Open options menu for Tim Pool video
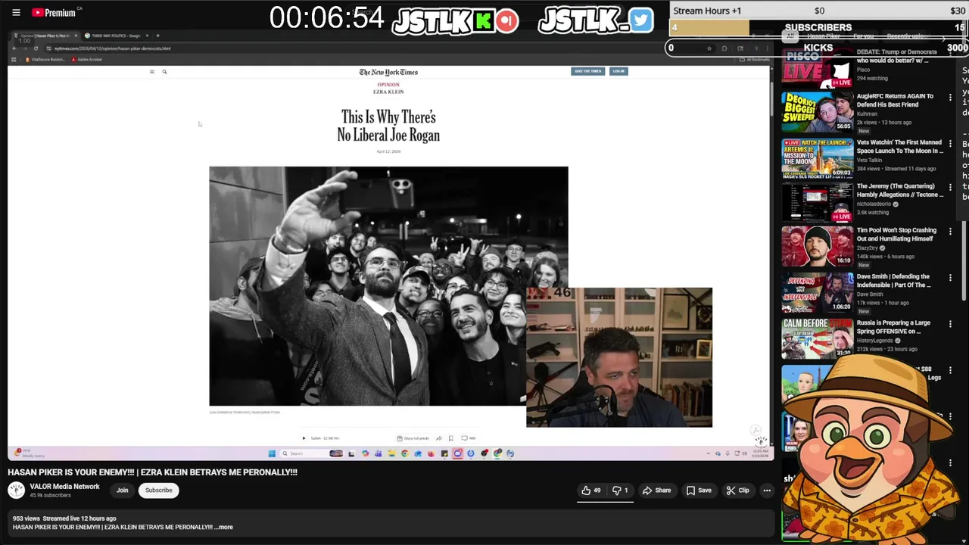969x545 pixels. click(x=950, y=232)
